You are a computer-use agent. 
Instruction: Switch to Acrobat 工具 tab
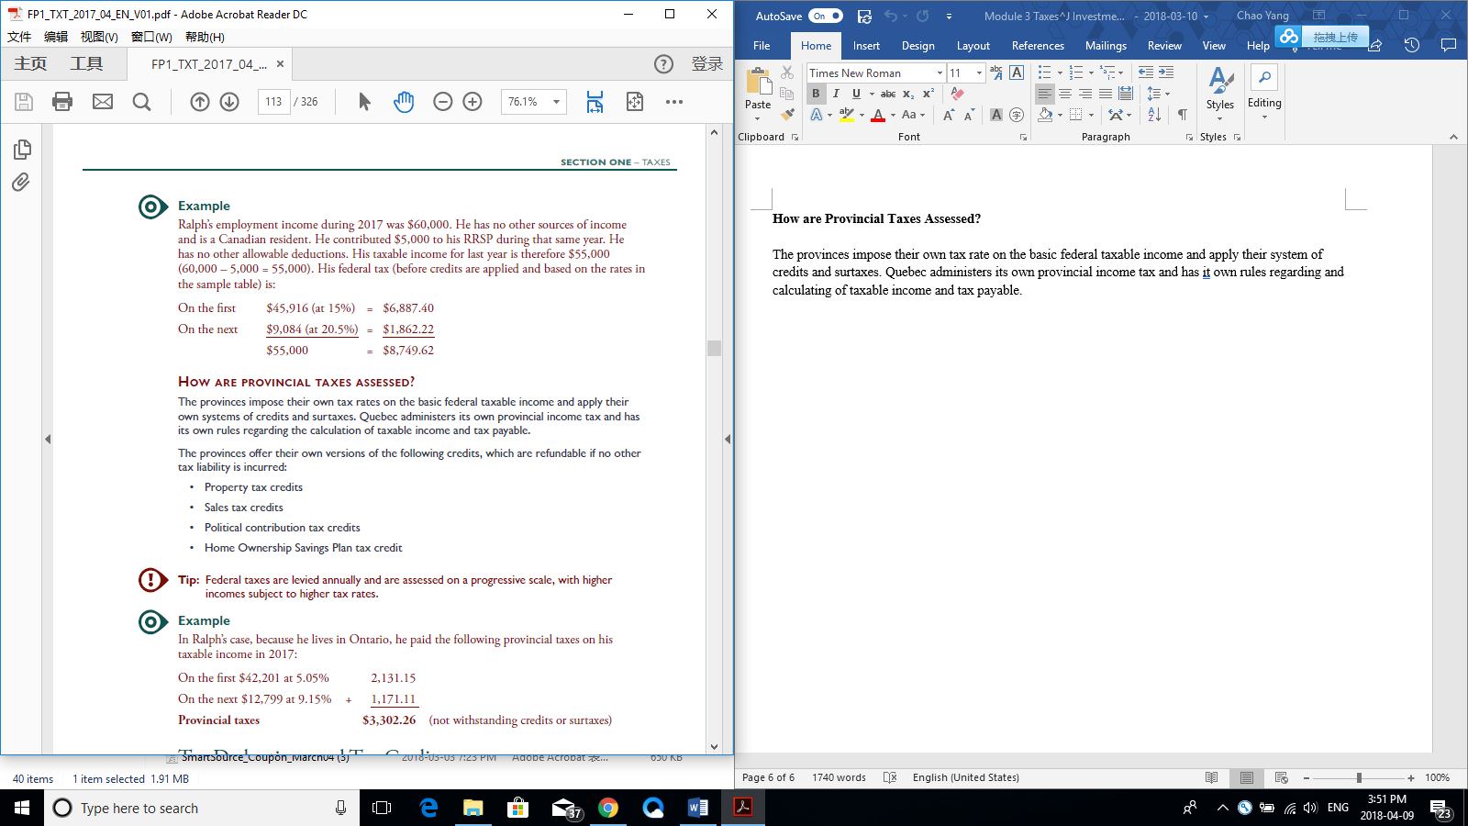point(86,63)
